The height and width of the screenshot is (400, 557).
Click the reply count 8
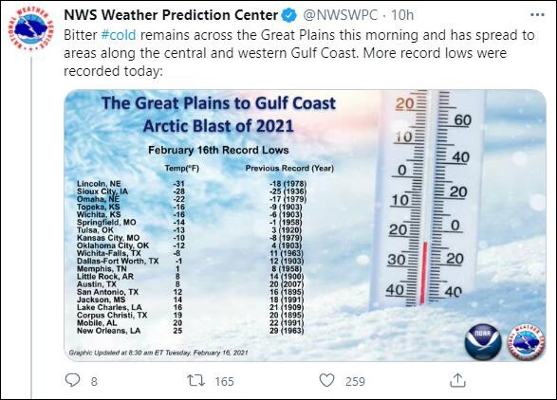click(94, 381)
